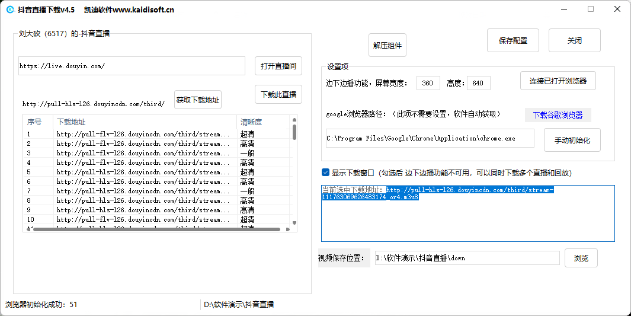The image size is (631, 316).
Task: Close the window with the X button
Action: (x=617, y=9)
